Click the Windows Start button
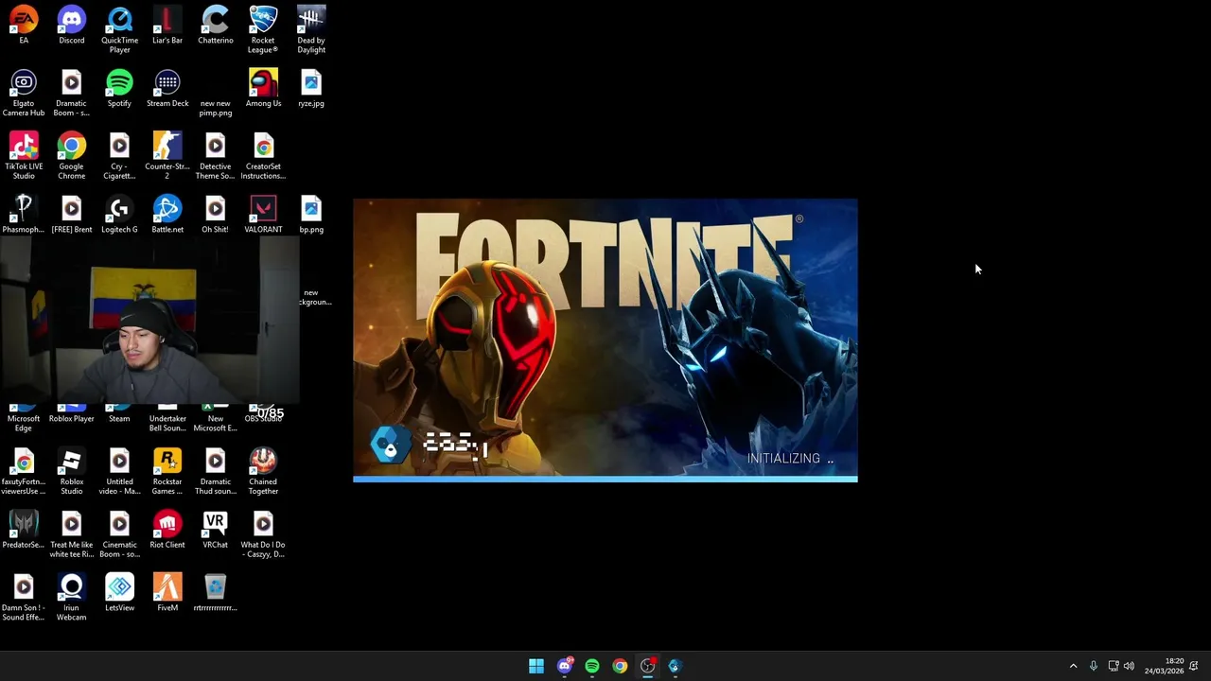1211x681 pixels. (x=536, y=666)
